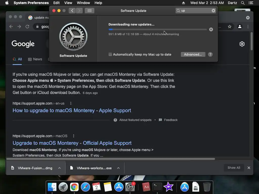Show all preferences grid button
This screenshot has height=194, width=259.
tap(90, 11)
